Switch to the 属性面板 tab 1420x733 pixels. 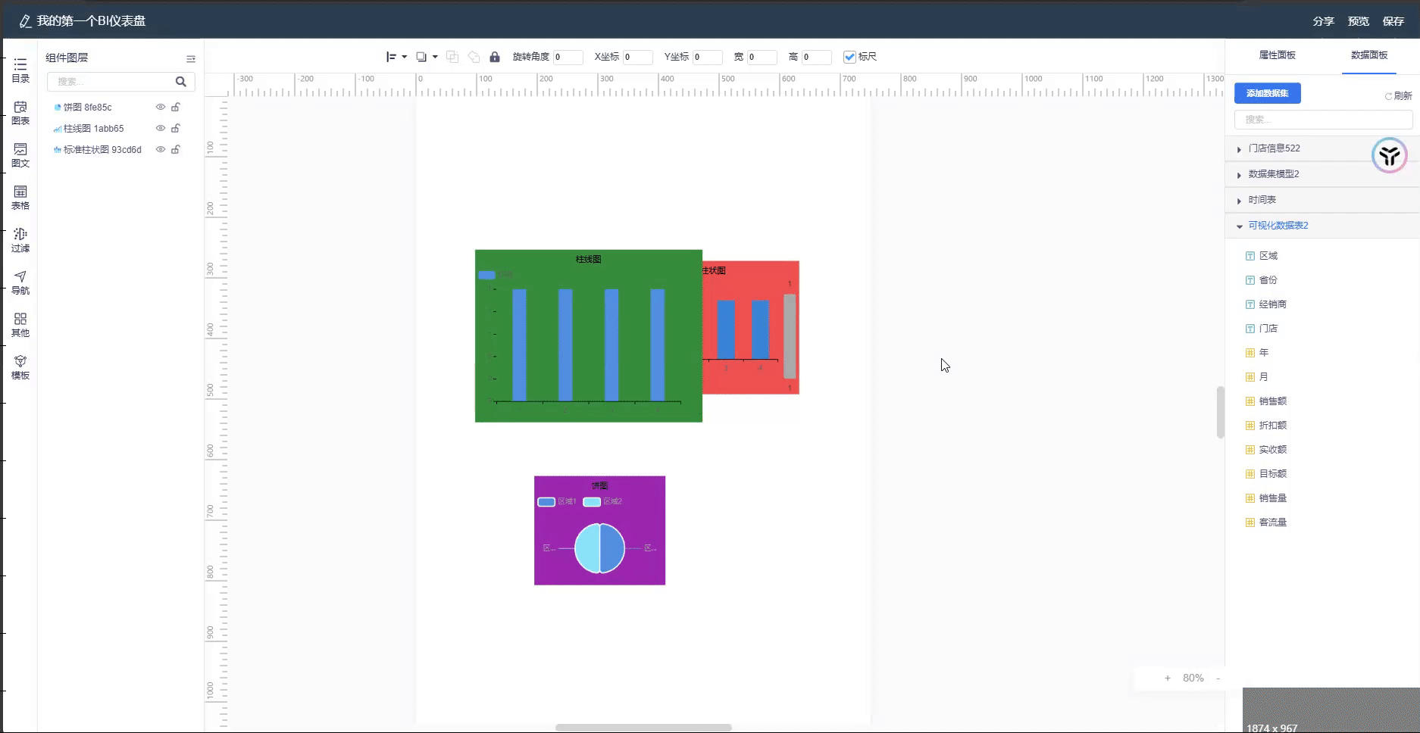tap(1277, 55)
